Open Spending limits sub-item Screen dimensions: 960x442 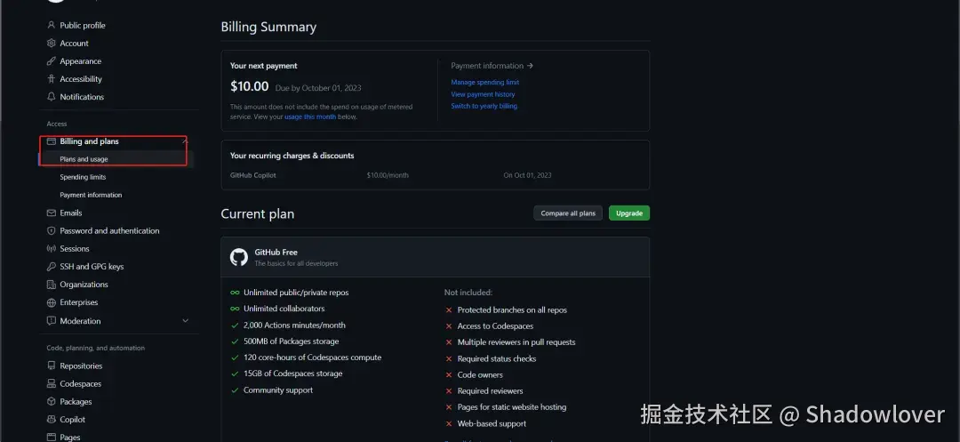pos(83,177)
